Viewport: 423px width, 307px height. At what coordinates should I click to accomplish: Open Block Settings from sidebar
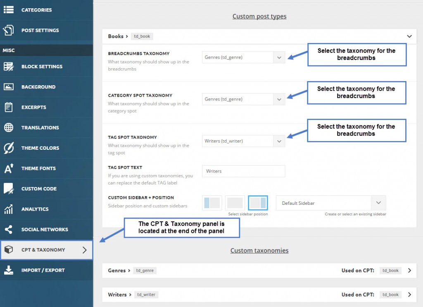[x=9, y=67]
